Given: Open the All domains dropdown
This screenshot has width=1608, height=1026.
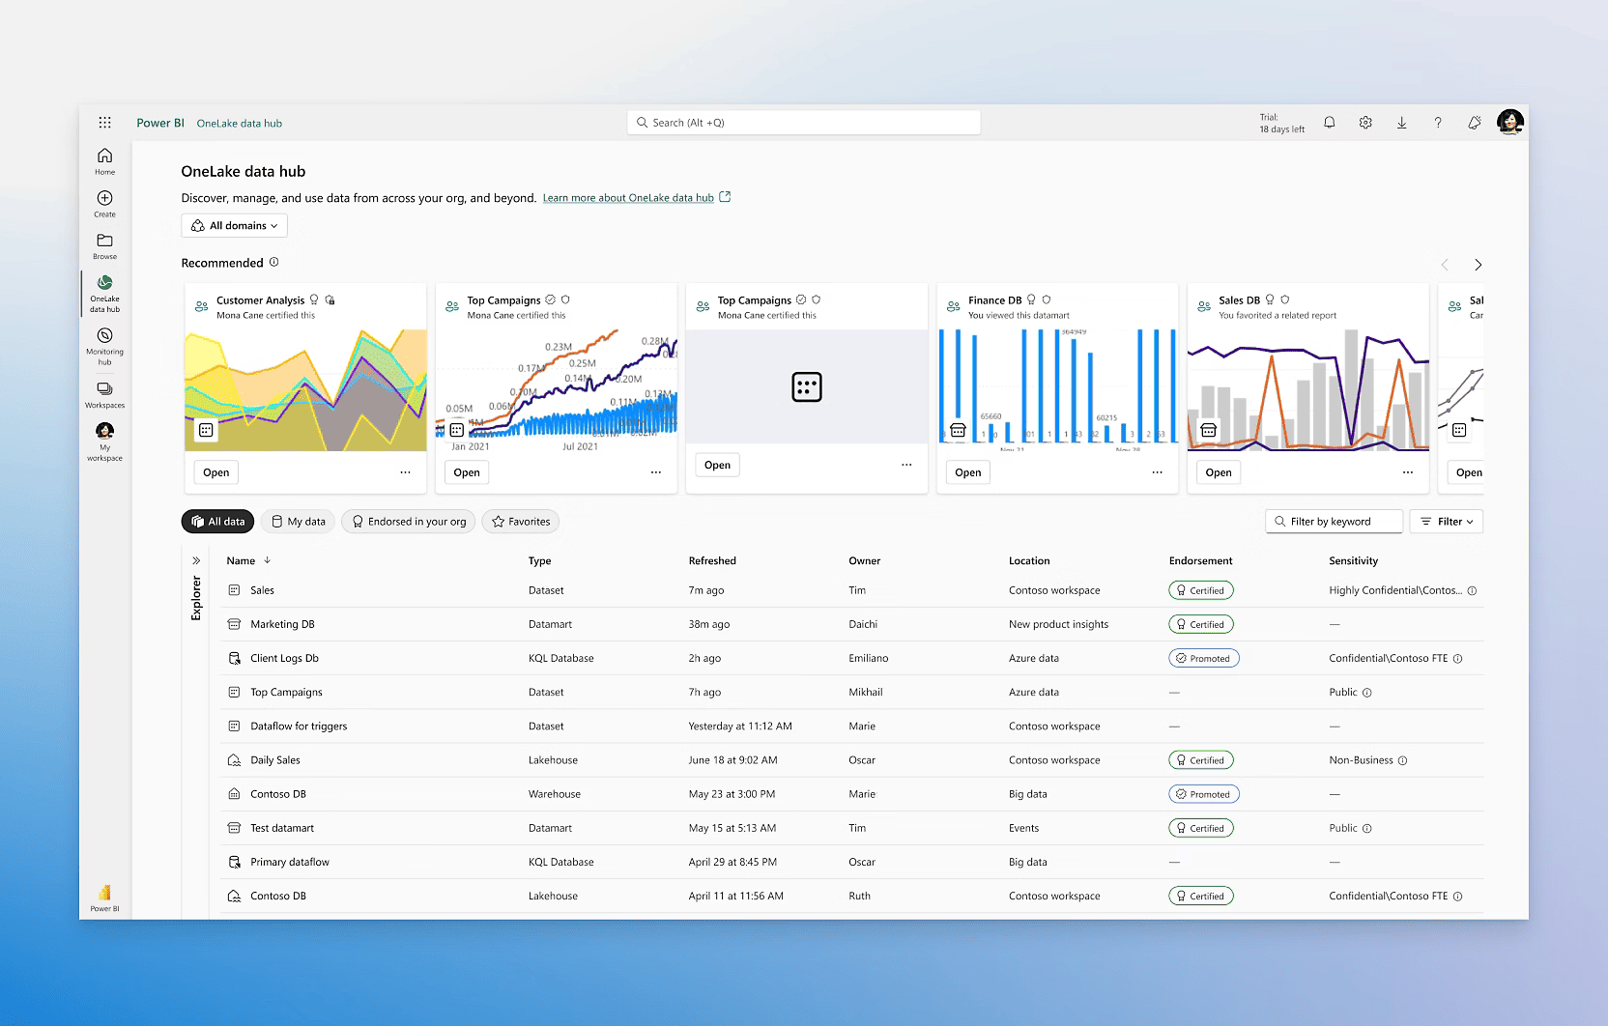Looking at the screenshot, I should (234, 225).
